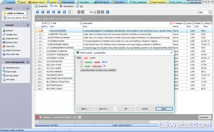Screen dimensions: 214x132
Task: Click the Refresh icon in General panel
Action: point(4,31)
